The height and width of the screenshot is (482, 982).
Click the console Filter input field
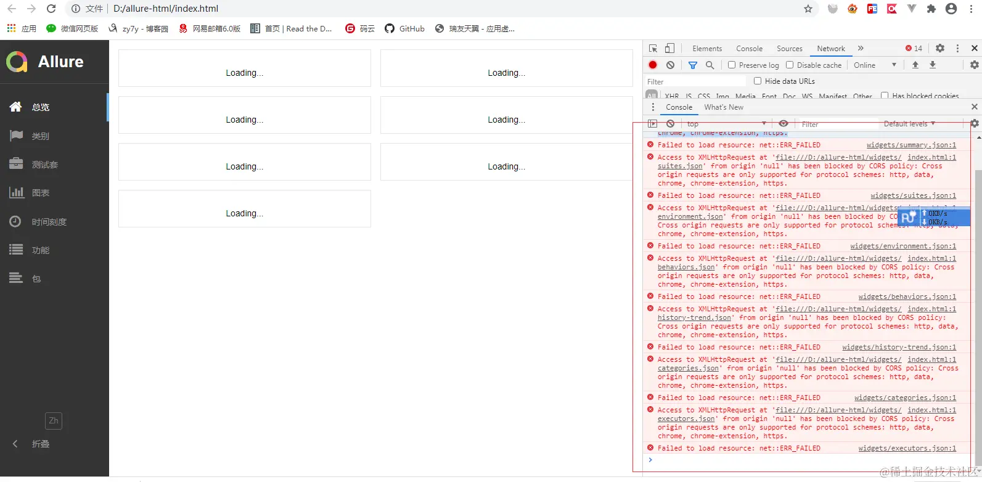[x=838, y=124]
